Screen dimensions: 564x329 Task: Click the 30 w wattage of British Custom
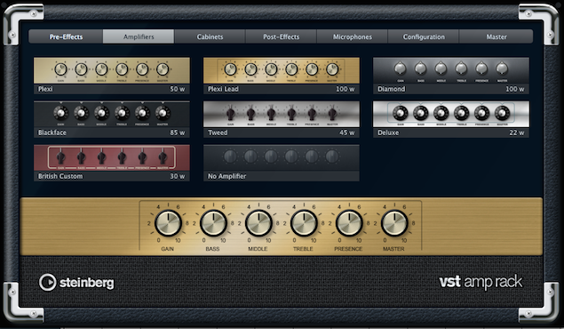coord(178,176)
